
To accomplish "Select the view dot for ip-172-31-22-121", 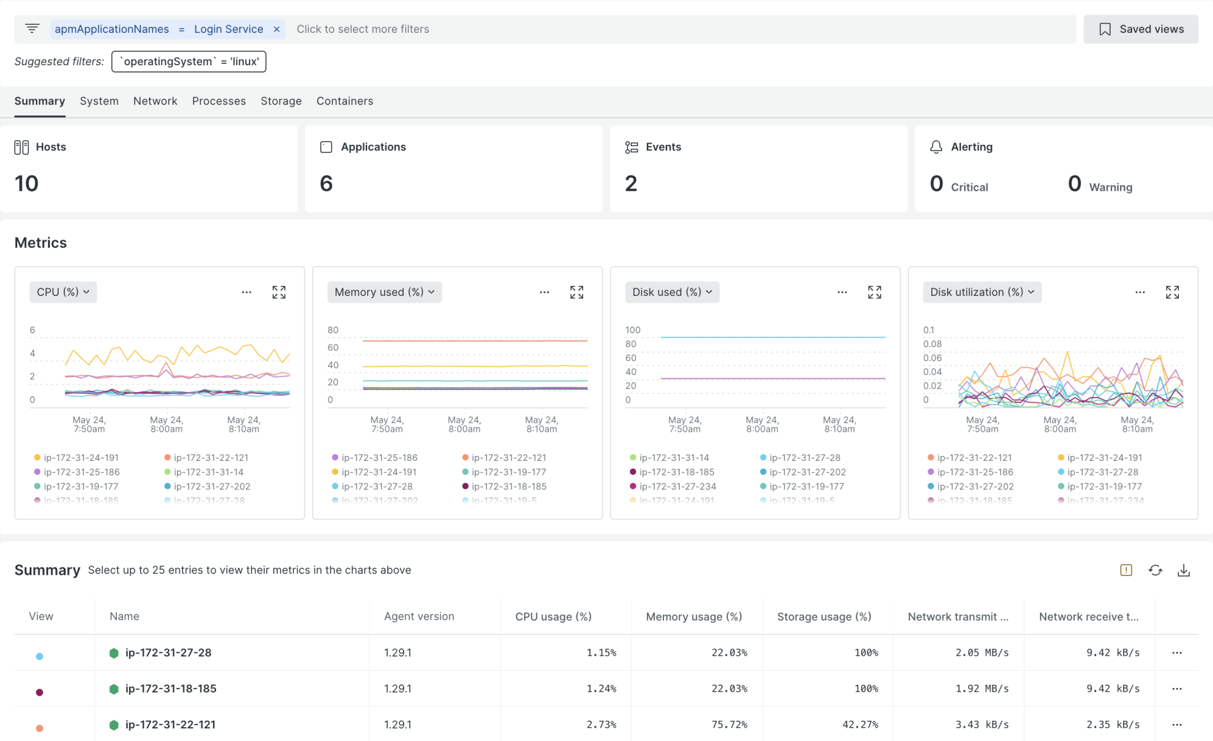I will pos(39,728).
